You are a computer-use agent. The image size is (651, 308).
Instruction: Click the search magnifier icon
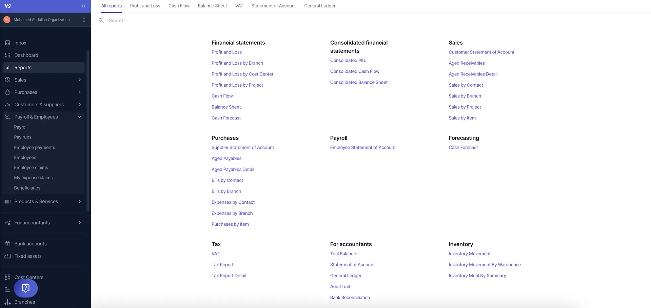point(101,21)
